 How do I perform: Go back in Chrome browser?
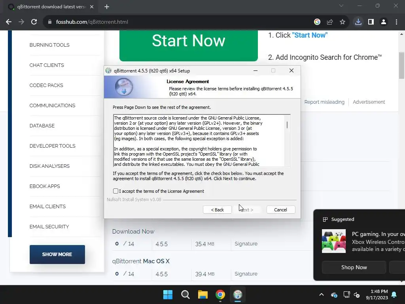click(x=9, y=22)
